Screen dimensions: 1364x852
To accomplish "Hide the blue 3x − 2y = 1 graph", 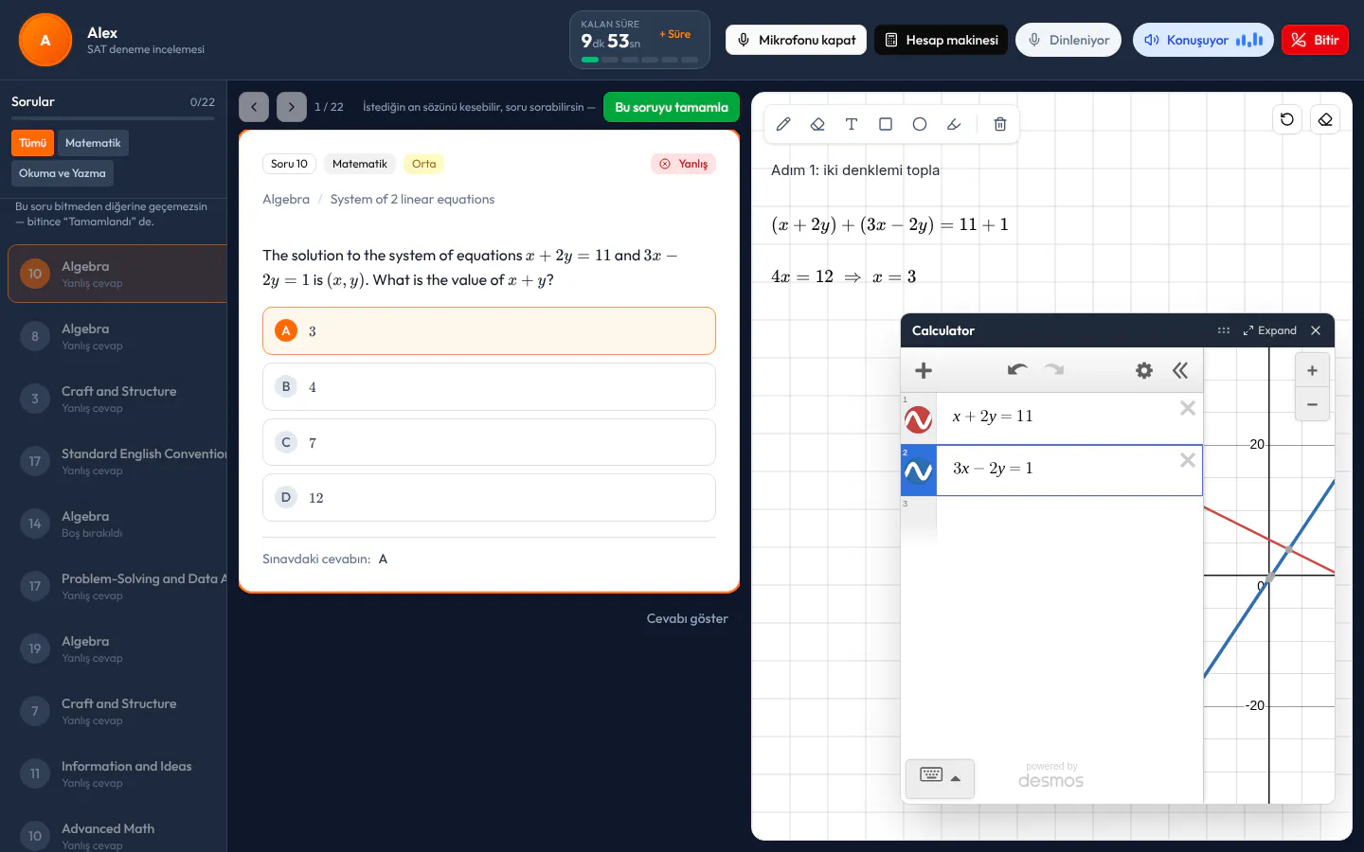I will [918, 470].
